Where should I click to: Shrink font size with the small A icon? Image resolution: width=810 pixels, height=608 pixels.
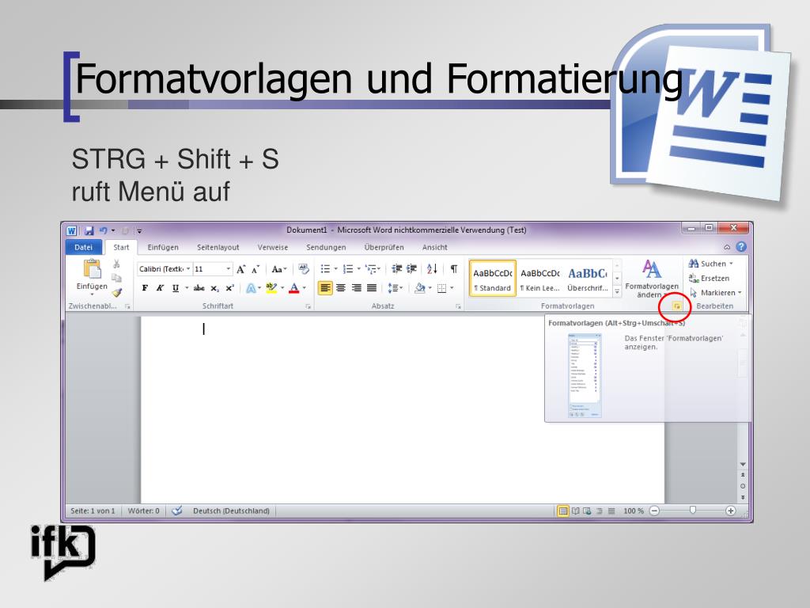coord(255,270)
